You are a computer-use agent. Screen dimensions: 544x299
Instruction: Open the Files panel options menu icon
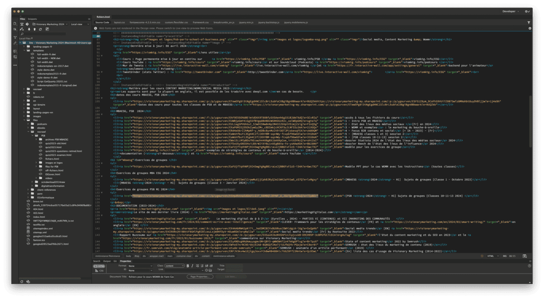tap(89, 19)
